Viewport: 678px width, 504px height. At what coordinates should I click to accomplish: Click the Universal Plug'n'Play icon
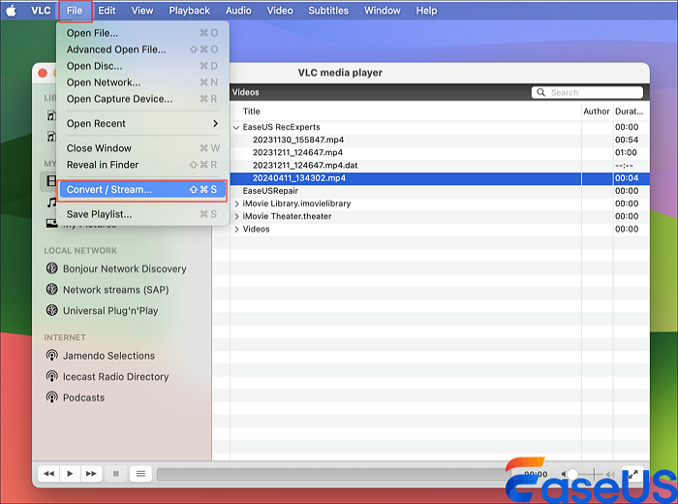point(52,310)
